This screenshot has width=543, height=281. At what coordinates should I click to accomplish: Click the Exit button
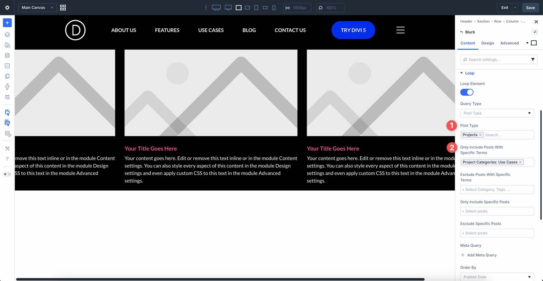point(505,8)
